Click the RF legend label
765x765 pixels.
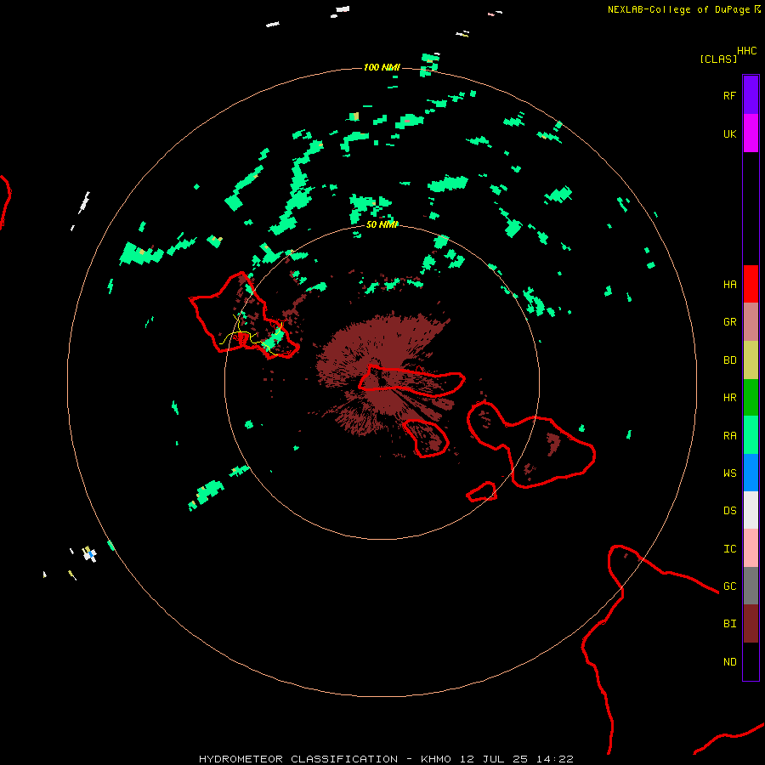pyautogui.click(x=729, y=95)
